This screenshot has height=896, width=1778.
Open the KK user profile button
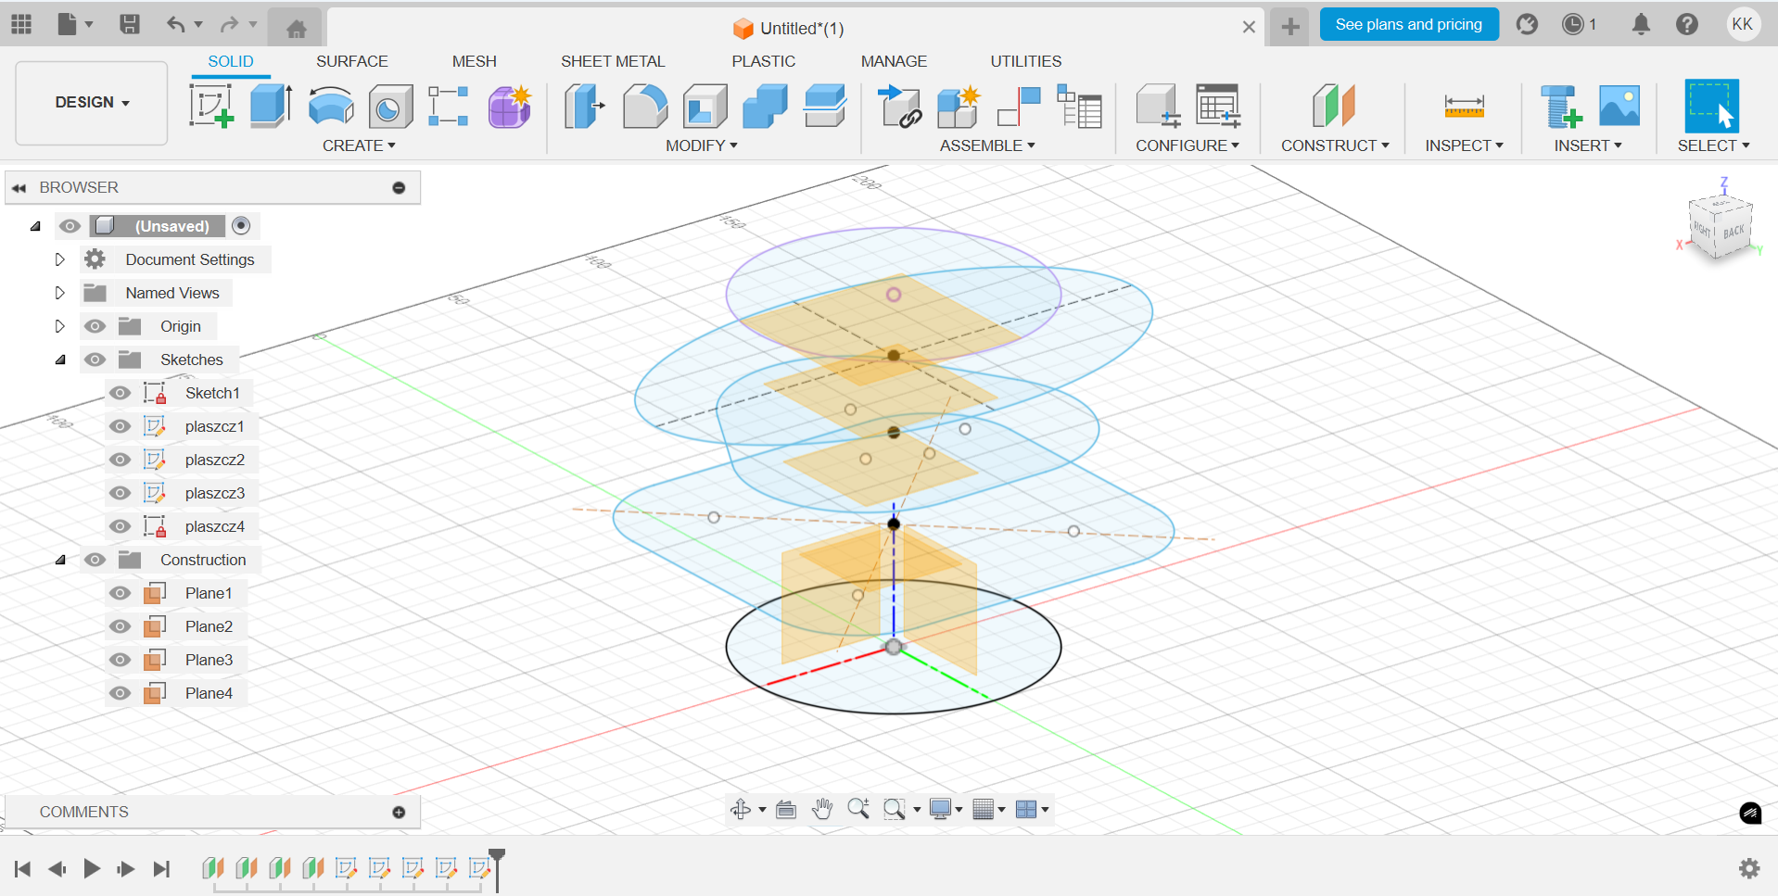click(x=1743, y=24)
